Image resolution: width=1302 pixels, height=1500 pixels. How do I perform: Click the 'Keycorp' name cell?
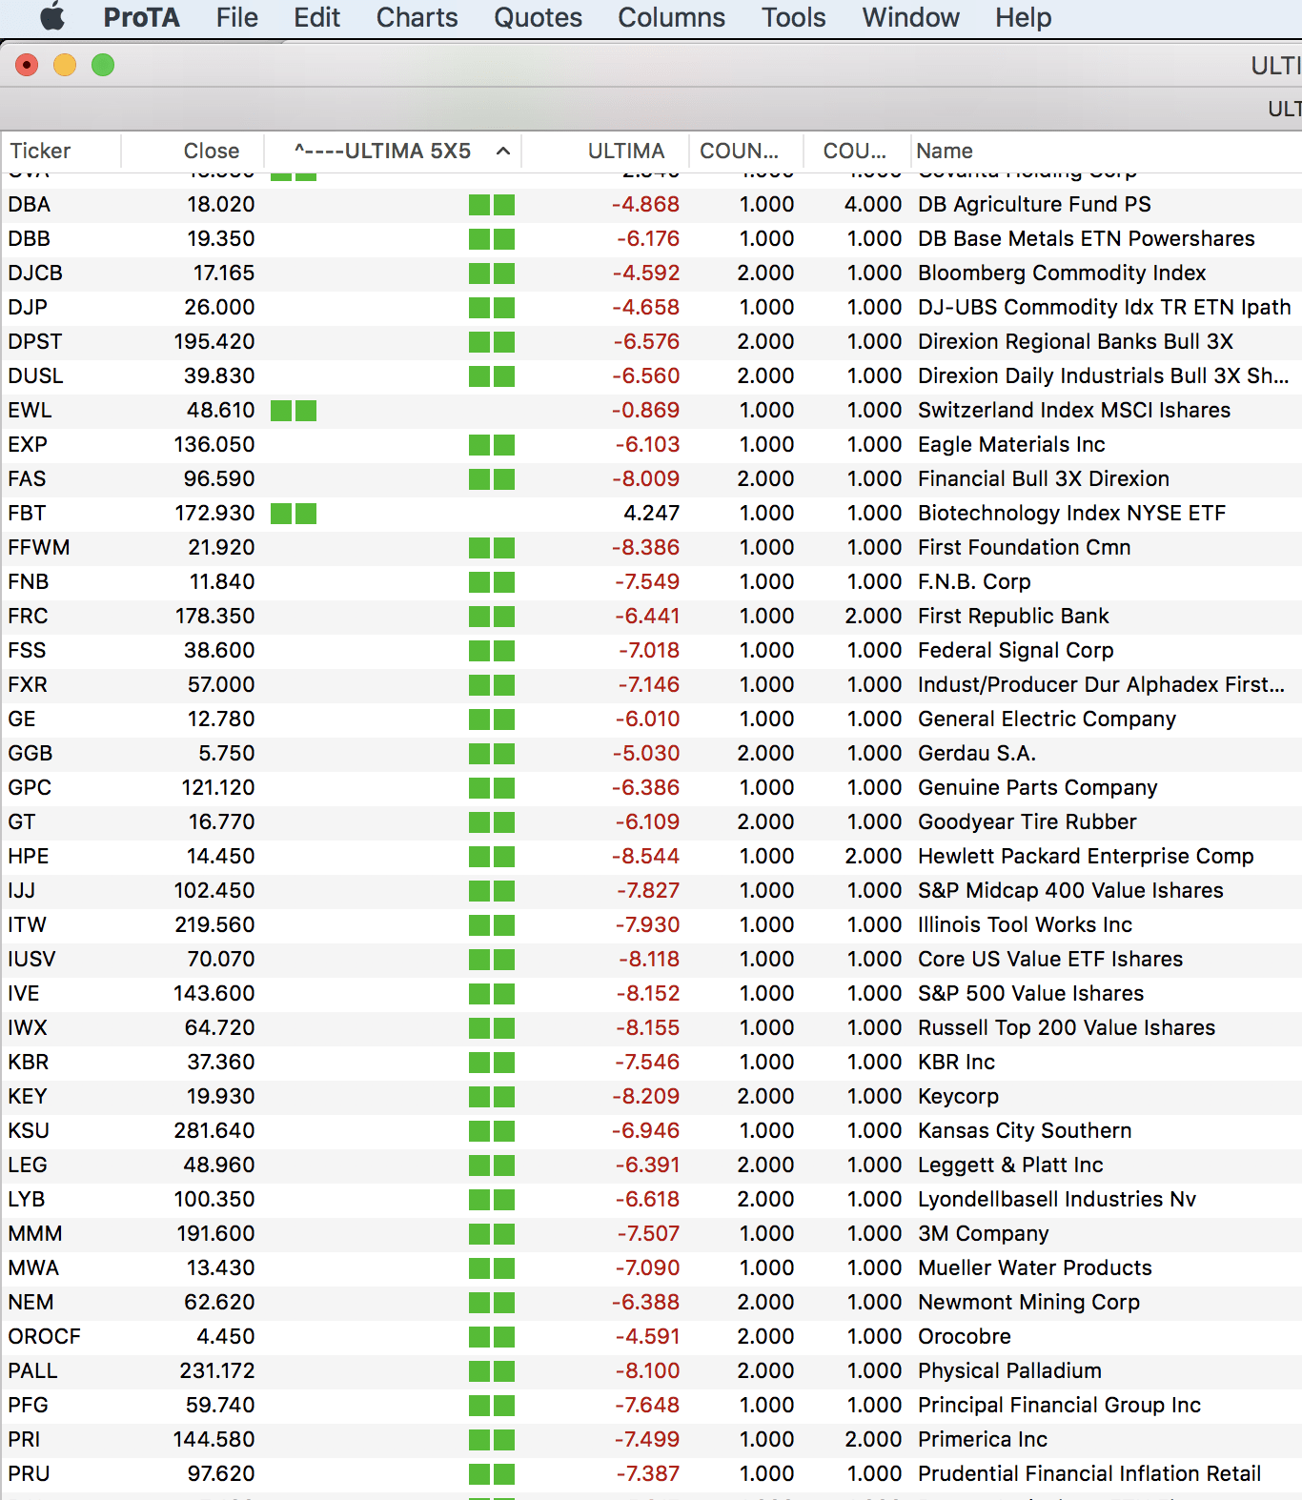tap(958, 1097)
